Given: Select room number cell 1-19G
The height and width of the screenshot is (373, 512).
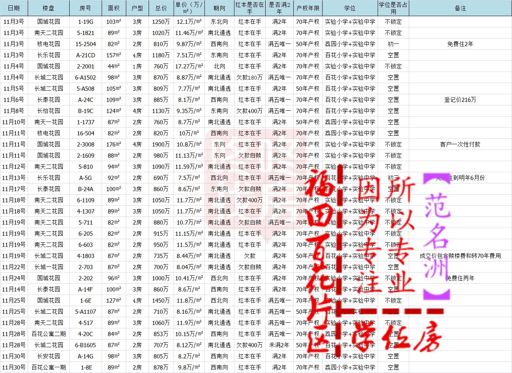Looking at the screenshot, I should [x=85, y=22].
